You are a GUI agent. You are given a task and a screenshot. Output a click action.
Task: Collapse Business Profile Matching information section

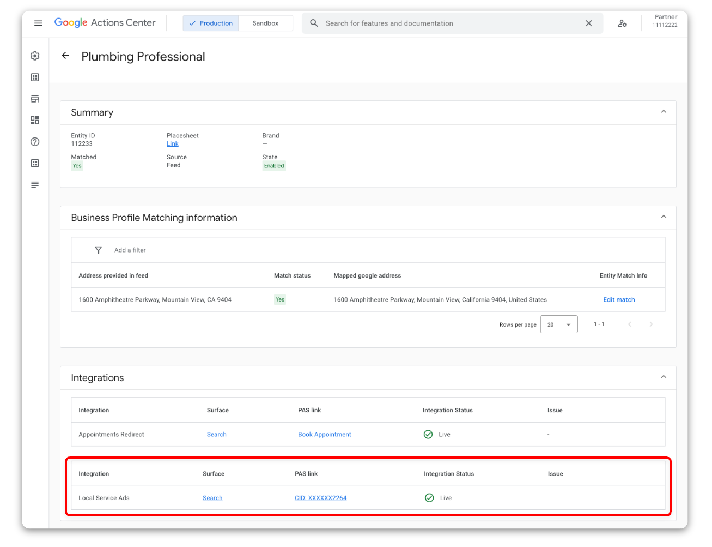[x=663, y=217]
